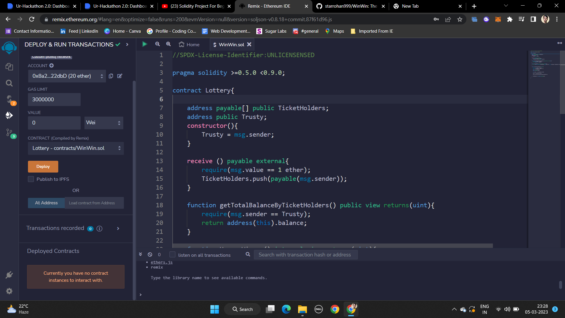Click the ethers.js link in the terminal

[162, 262]
